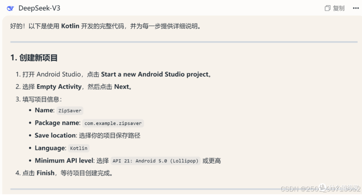Screen dimensions: 362x195
Task: Click the 复制 copy button label
Action: point(339,8)
